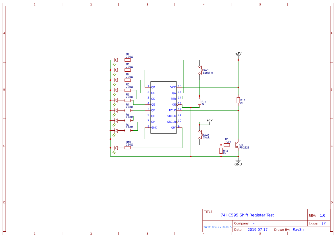Click the SRCLK pin label
Image resolution: width=336 pixels, height=238 pixels.
[171, 116]
